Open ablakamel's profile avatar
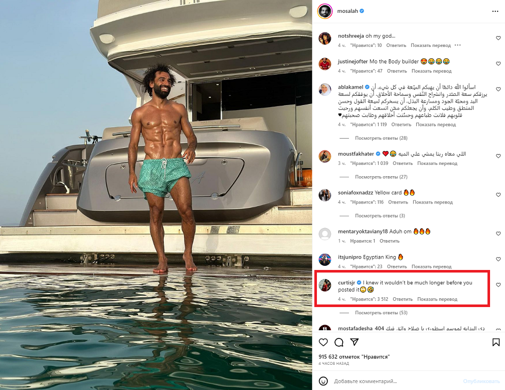This screenshot has width=505, height=390. 325,89
